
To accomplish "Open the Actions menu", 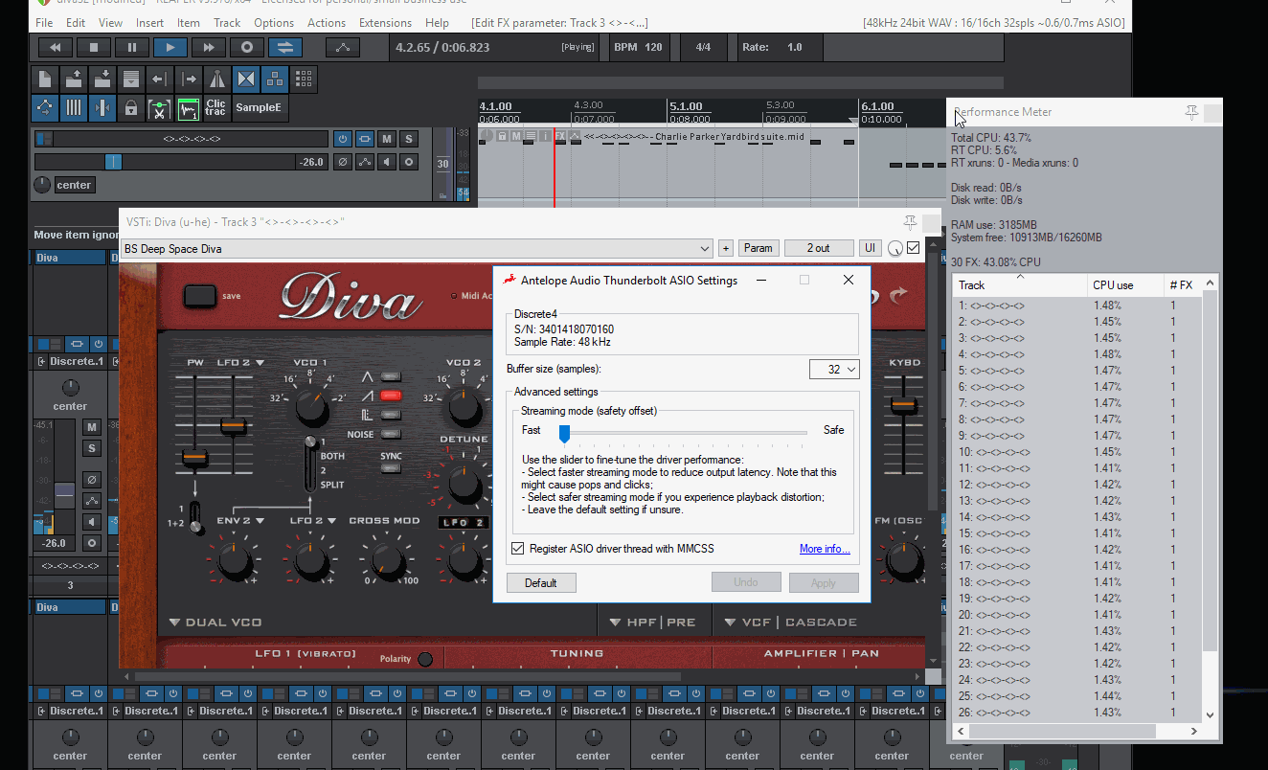I will point(327,22).
